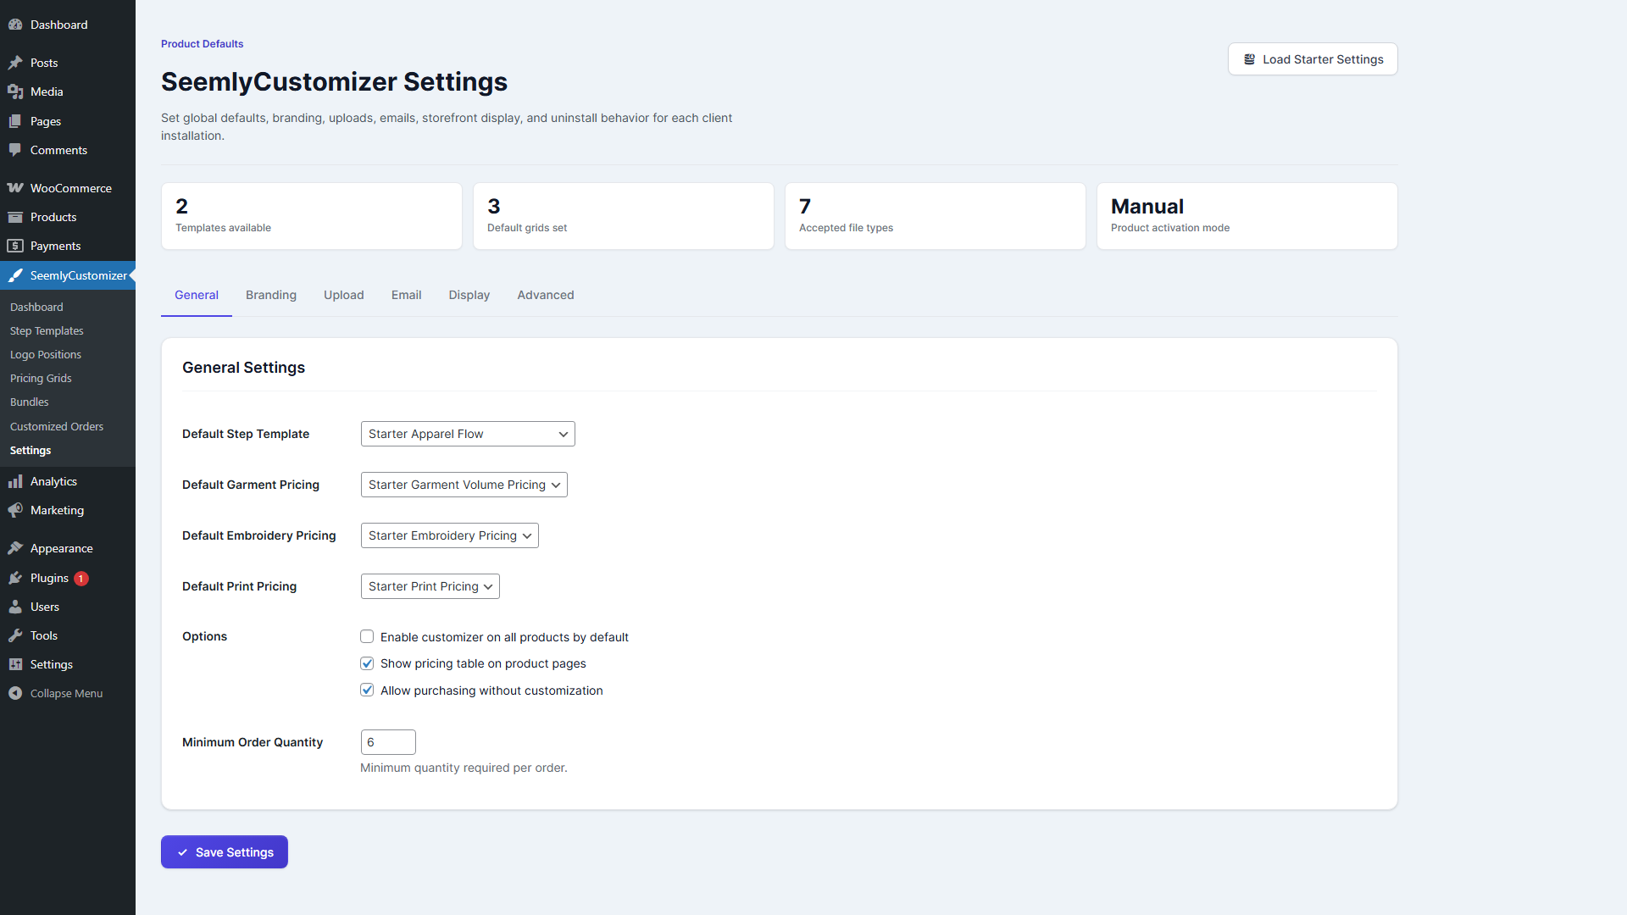
Task: Click the Appearance paintbrush icon
Action: point(15,548)
